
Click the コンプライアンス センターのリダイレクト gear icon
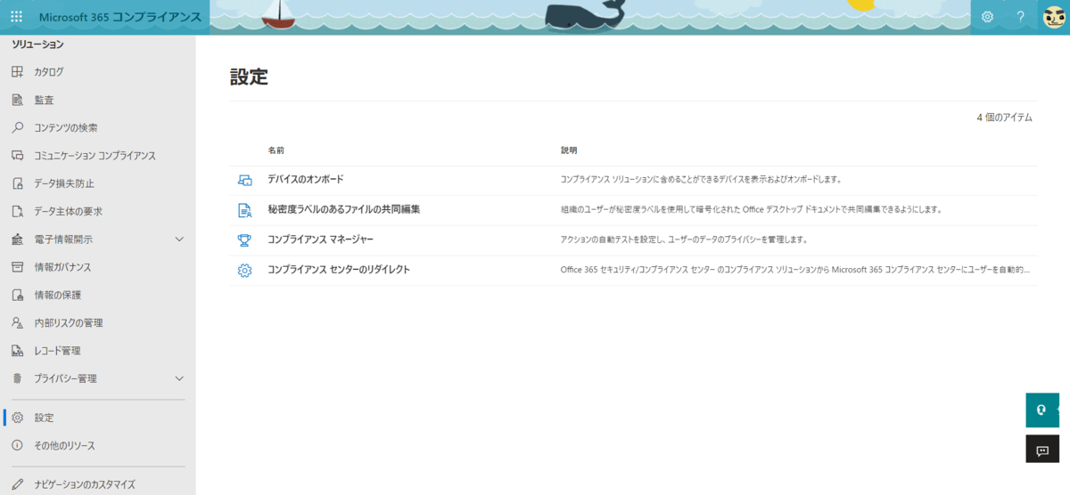[244, 270]
